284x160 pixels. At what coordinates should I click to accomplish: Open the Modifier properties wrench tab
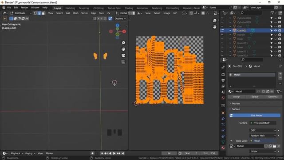(x=223, y=119)
